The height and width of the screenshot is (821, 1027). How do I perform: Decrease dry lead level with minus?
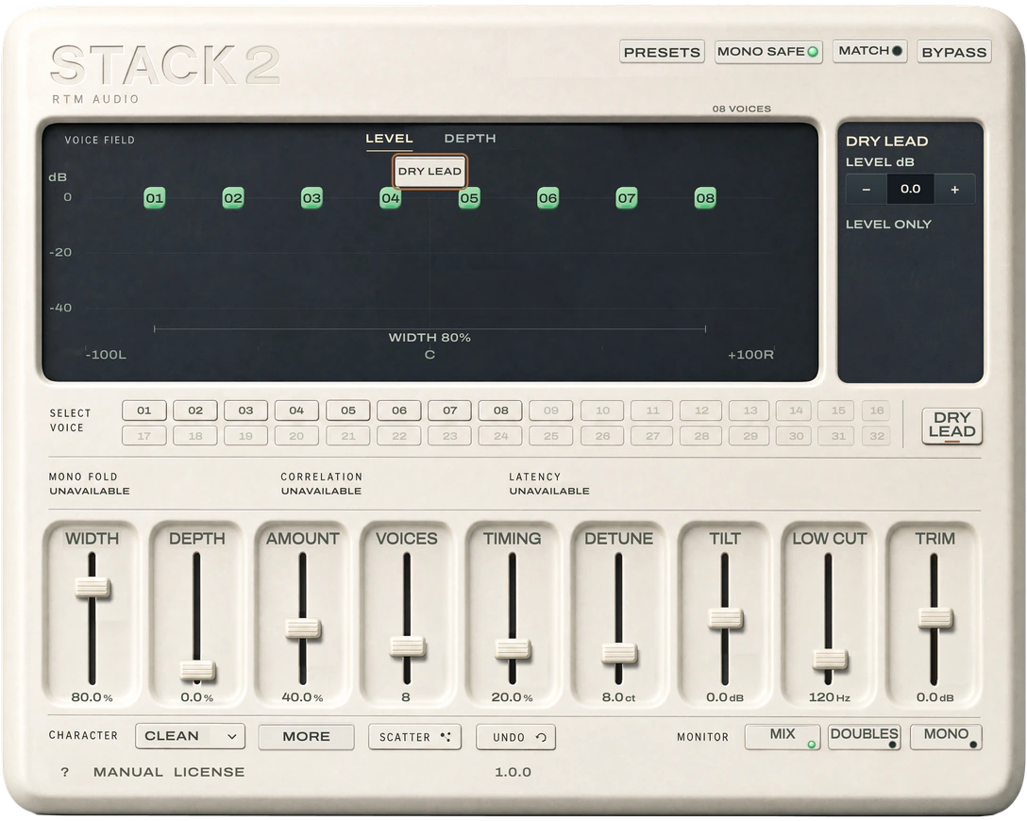(x=866, y=190)
